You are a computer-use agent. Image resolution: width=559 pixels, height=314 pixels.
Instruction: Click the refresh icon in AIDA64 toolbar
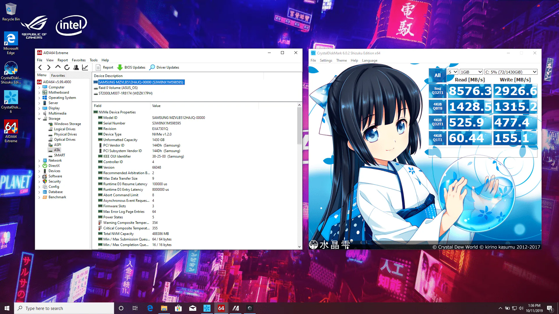click(67, 67)
